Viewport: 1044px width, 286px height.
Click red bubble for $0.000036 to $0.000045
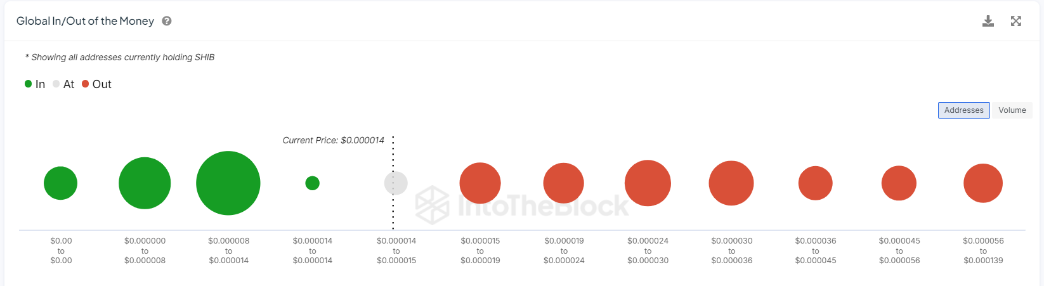pyautogui.click(x=815, y=183)
